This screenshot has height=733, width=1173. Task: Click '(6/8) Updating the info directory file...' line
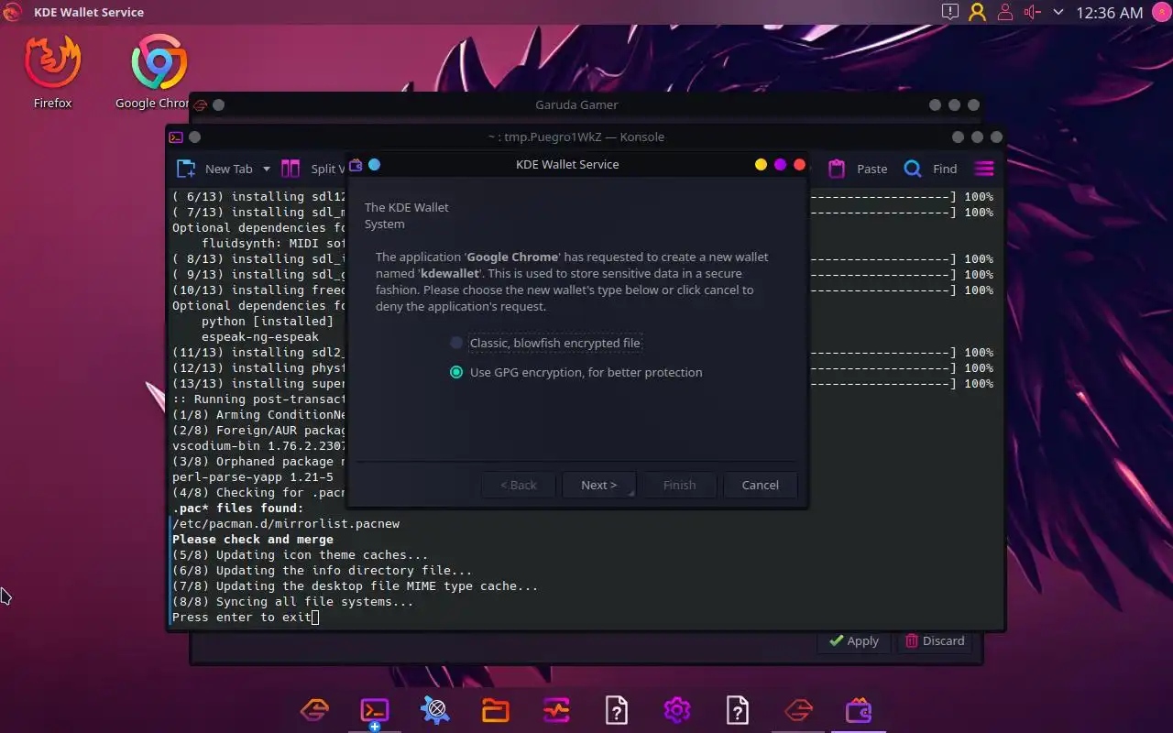pos(323,571)
